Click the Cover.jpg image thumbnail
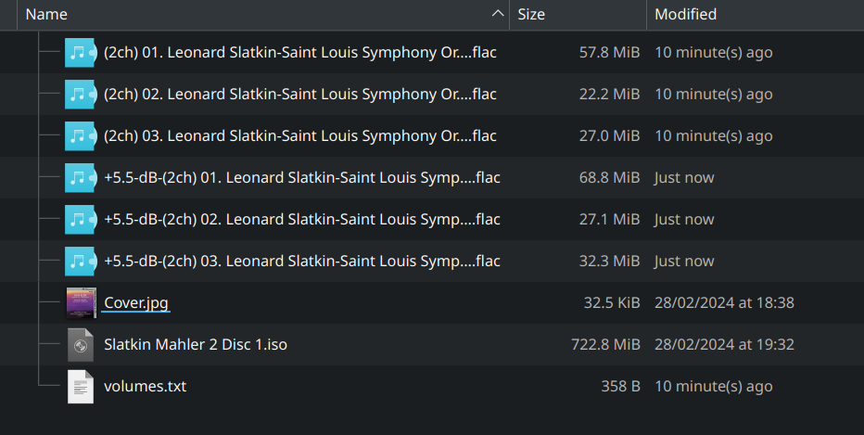This screenshot has width=864, height=435. [81, 302]
